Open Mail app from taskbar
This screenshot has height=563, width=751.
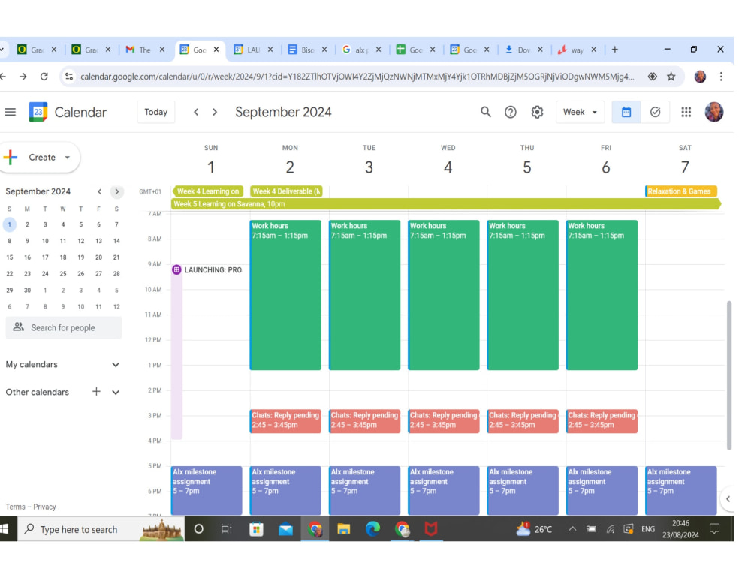click(x=285, y=529)
